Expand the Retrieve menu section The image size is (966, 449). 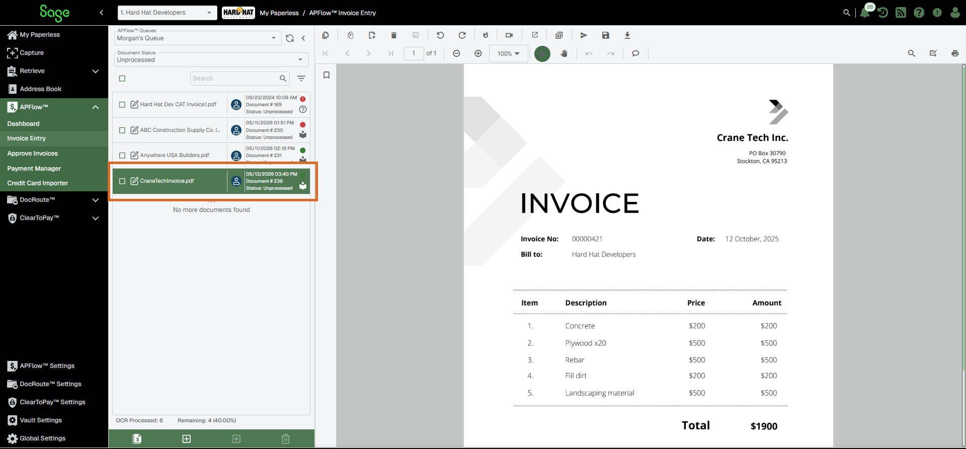[96, 71]
